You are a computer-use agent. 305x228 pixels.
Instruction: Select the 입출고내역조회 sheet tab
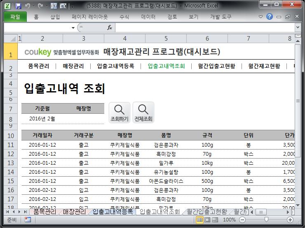click(x=160, y=212)
